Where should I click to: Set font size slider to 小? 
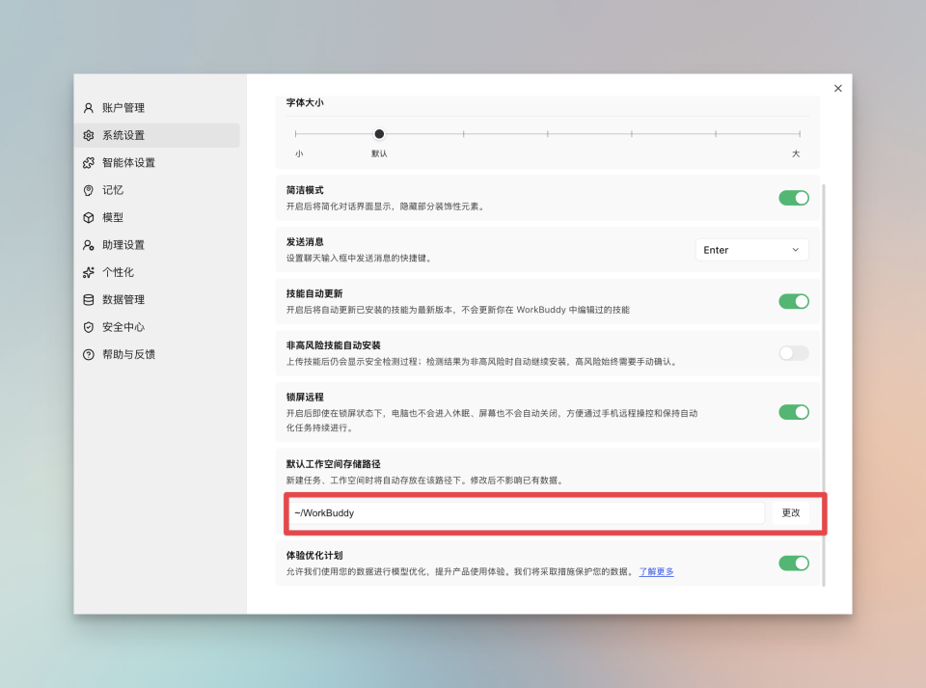[296, 134]
